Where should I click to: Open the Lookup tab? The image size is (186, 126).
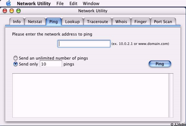pyautogui.click(x=72, y=22)
